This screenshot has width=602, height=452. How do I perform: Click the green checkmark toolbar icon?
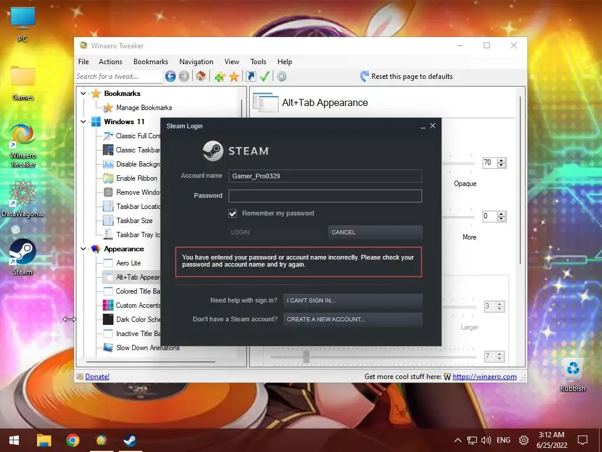click(x=265, y=77)
